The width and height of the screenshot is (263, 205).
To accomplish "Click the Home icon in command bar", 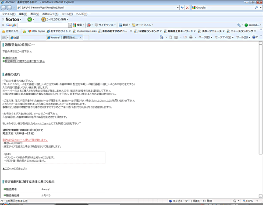I will pyautogui.click(x=161, y=37).
